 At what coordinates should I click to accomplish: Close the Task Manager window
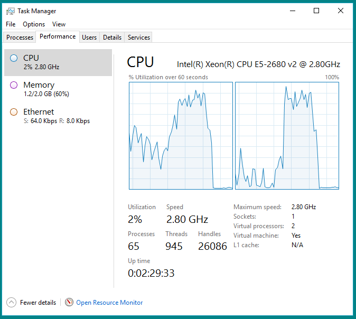pyautogui.click(x=341, y=11)
